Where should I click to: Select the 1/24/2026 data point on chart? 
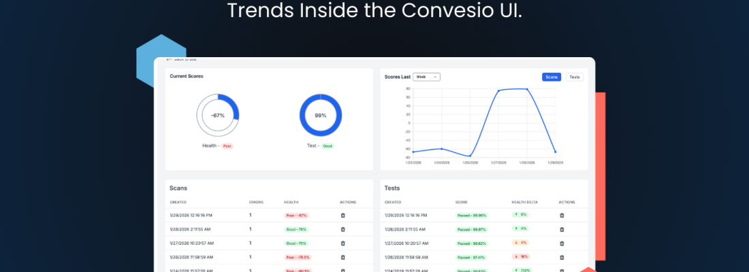pos(441,149)
